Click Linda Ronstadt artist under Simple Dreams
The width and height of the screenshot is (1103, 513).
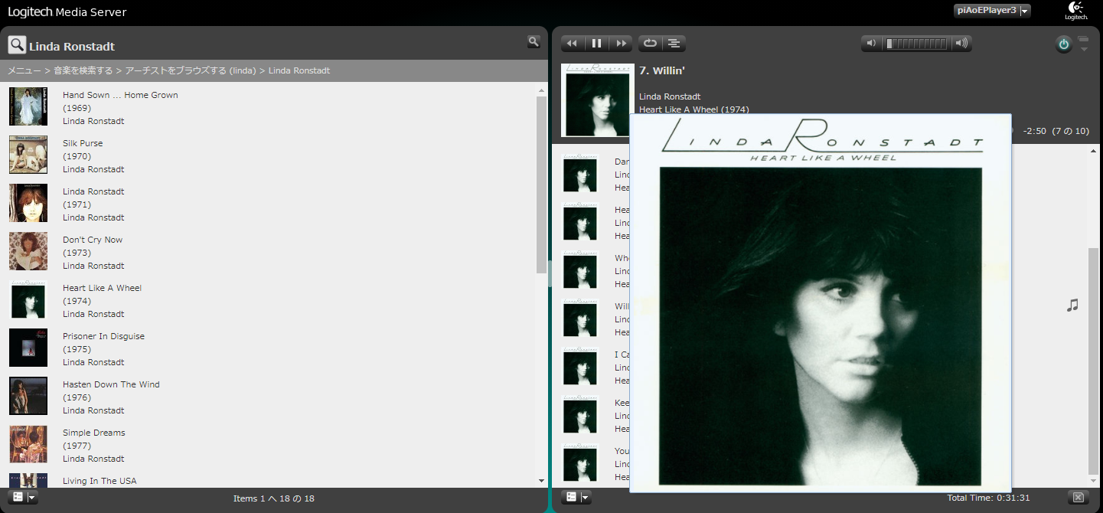pos(93,459)
